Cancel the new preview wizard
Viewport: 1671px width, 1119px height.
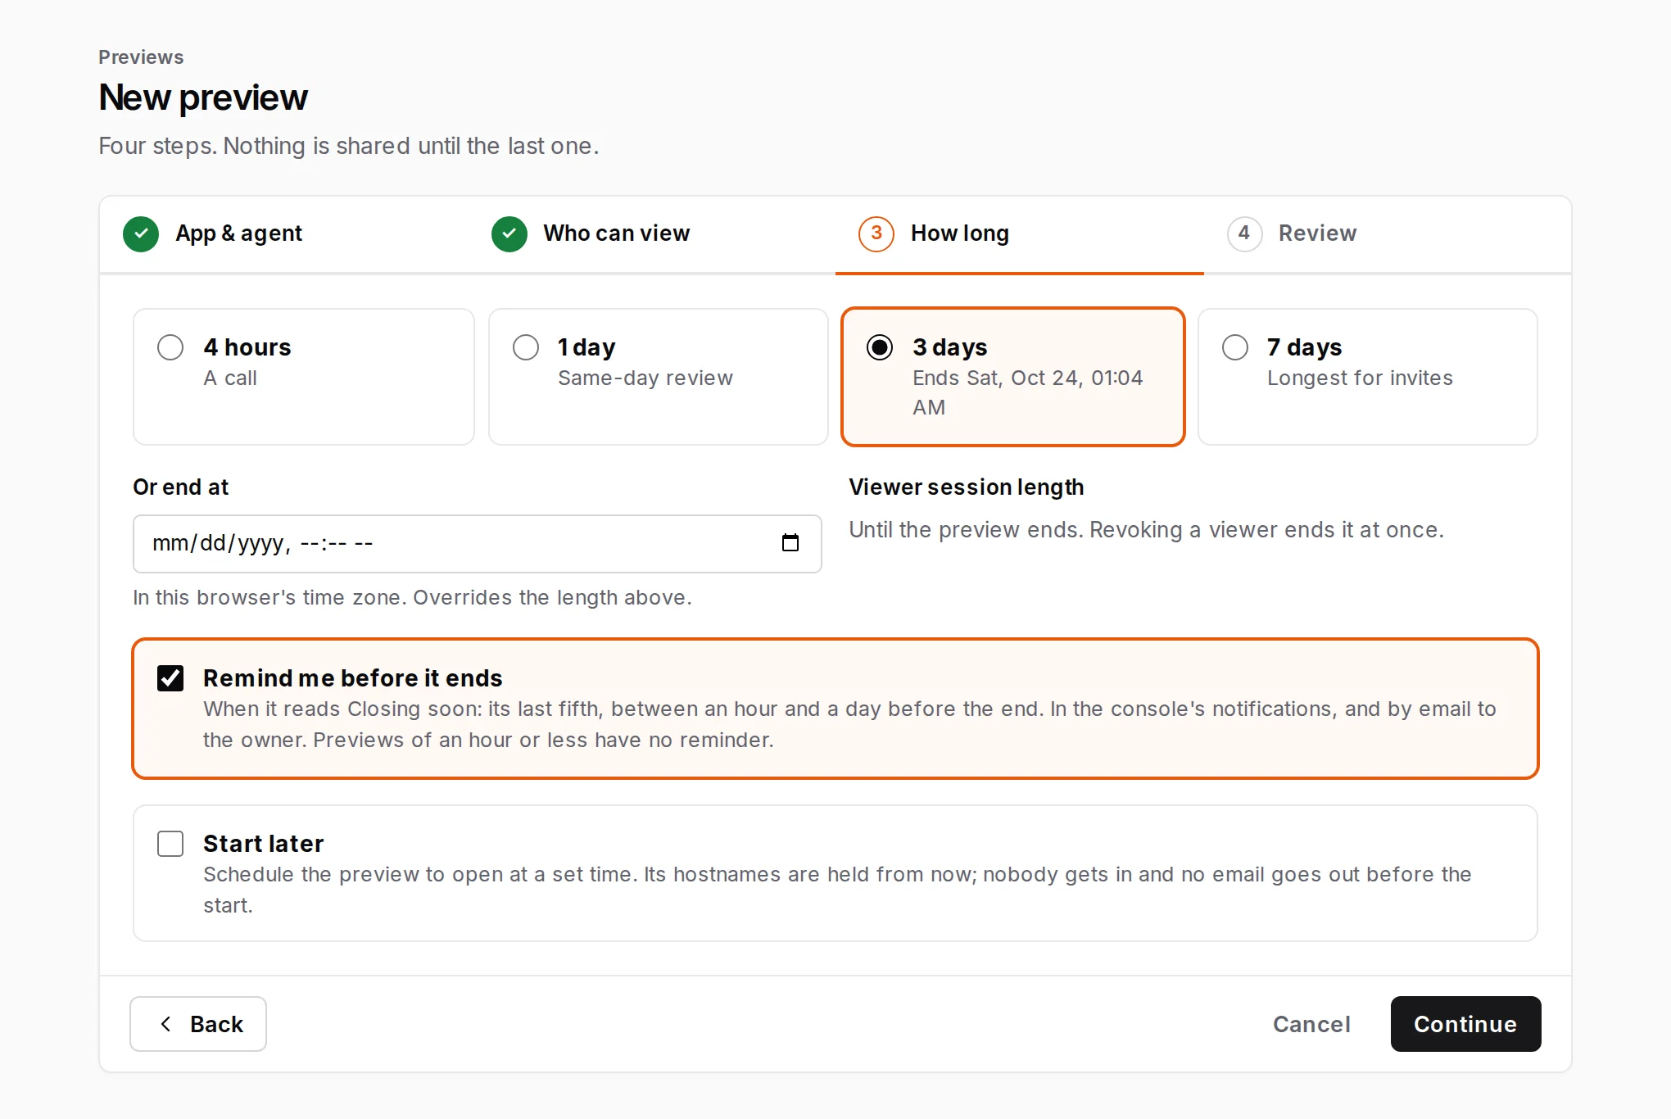[x=1311, y=1024]
